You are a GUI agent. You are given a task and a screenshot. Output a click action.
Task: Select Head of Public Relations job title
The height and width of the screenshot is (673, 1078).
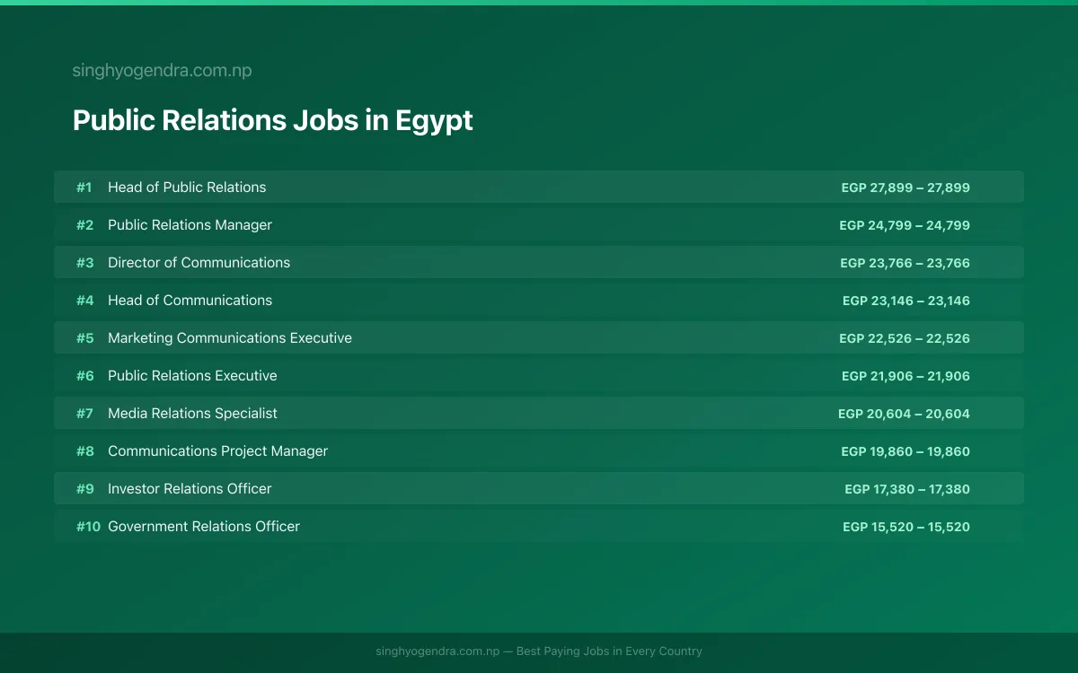187,188
